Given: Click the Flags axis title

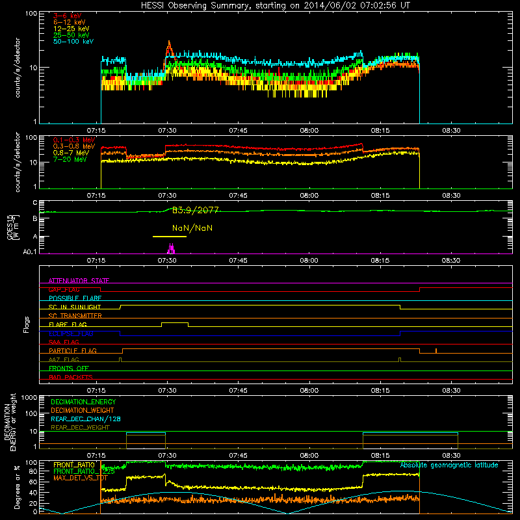Looking at the screenshot, I should click(27, 325).
